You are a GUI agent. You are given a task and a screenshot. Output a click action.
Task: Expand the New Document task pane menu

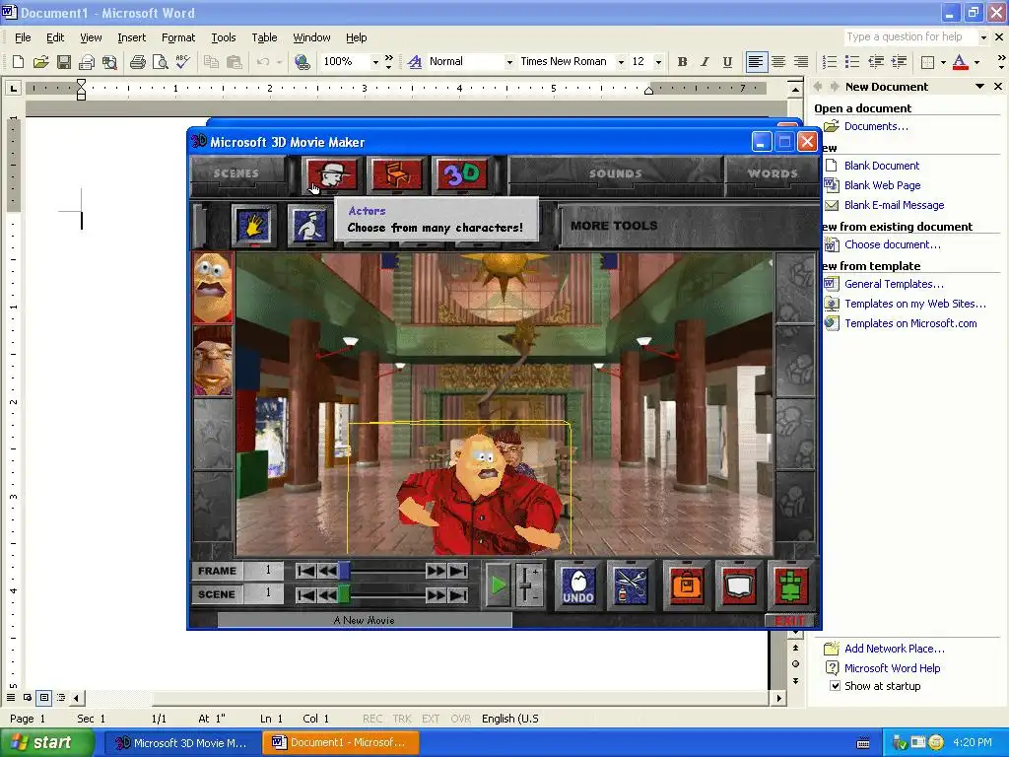pos(979,87)
